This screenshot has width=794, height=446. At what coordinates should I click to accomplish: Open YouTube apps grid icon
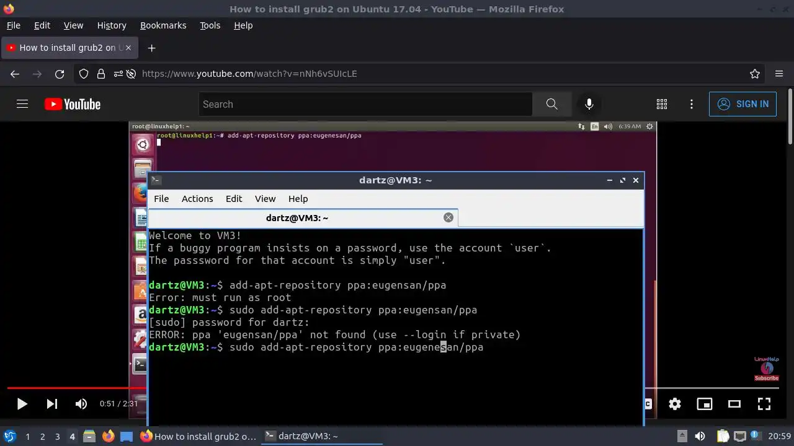[662, 104]
